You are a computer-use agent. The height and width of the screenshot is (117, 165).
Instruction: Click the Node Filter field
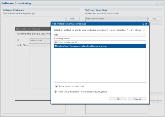pos(40,45)
